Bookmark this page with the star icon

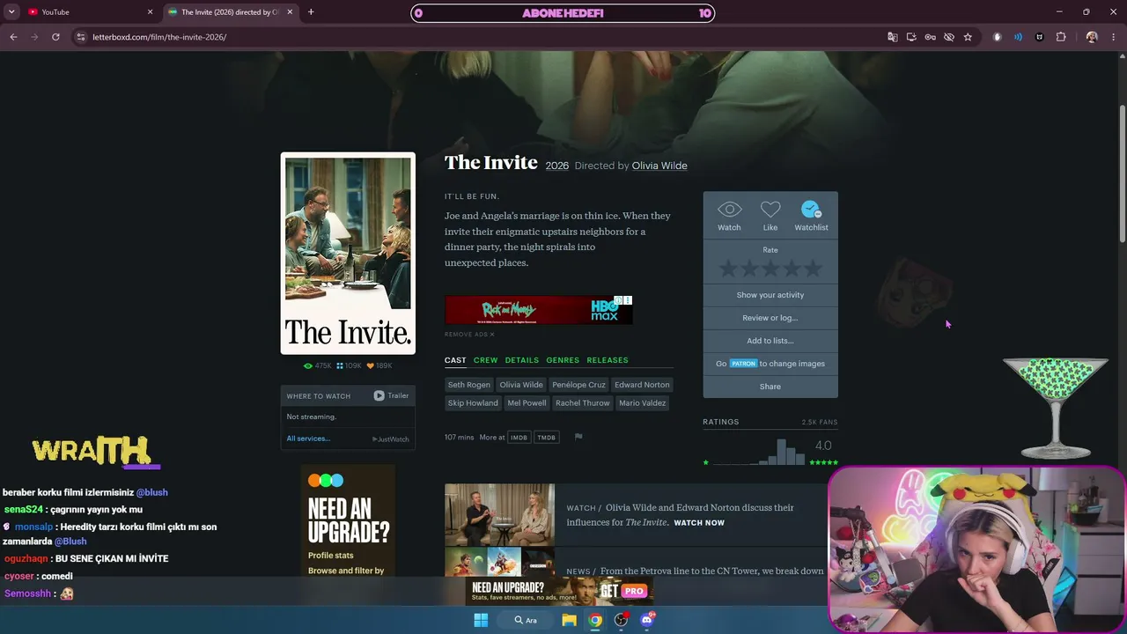click(968, 37)
